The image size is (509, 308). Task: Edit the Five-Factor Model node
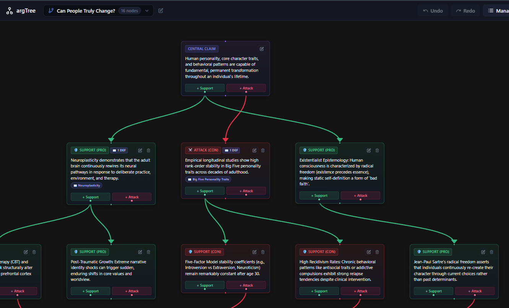coord(254,252)
